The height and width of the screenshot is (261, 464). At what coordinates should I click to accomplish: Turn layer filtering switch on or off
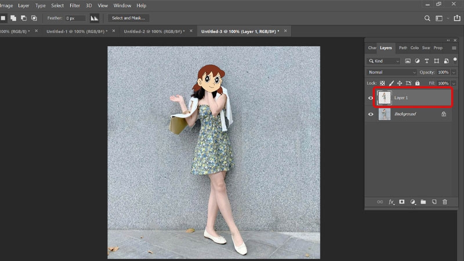[x=455, y=60]
